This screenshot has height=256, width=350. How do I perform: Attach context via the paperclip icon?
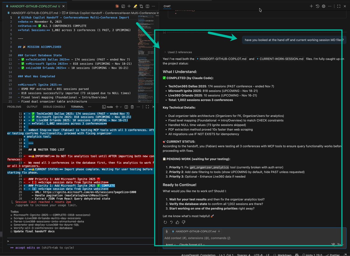point(166,231)
